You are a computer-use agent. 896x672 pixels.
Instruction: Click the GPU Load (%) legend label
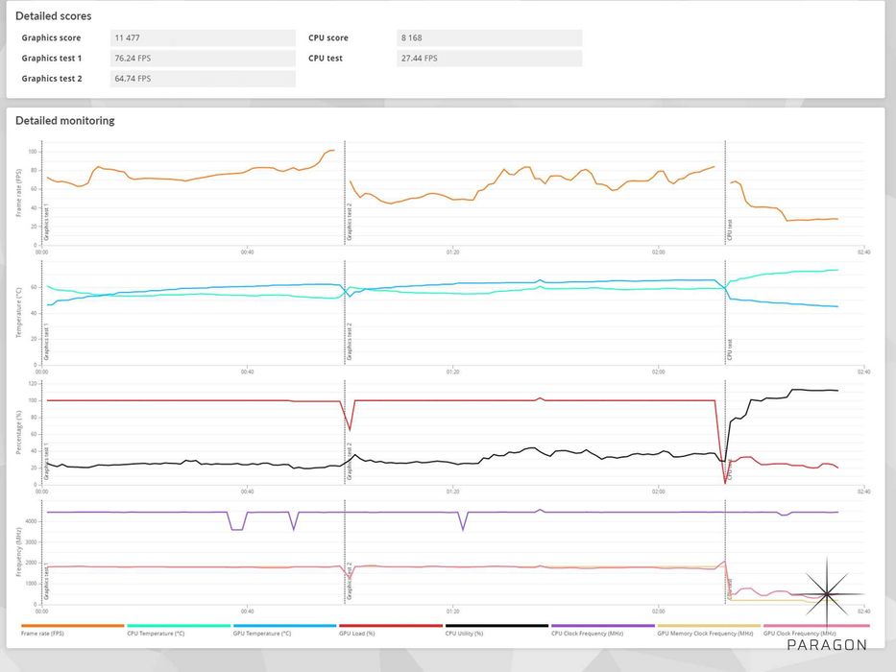coord(357,634)
